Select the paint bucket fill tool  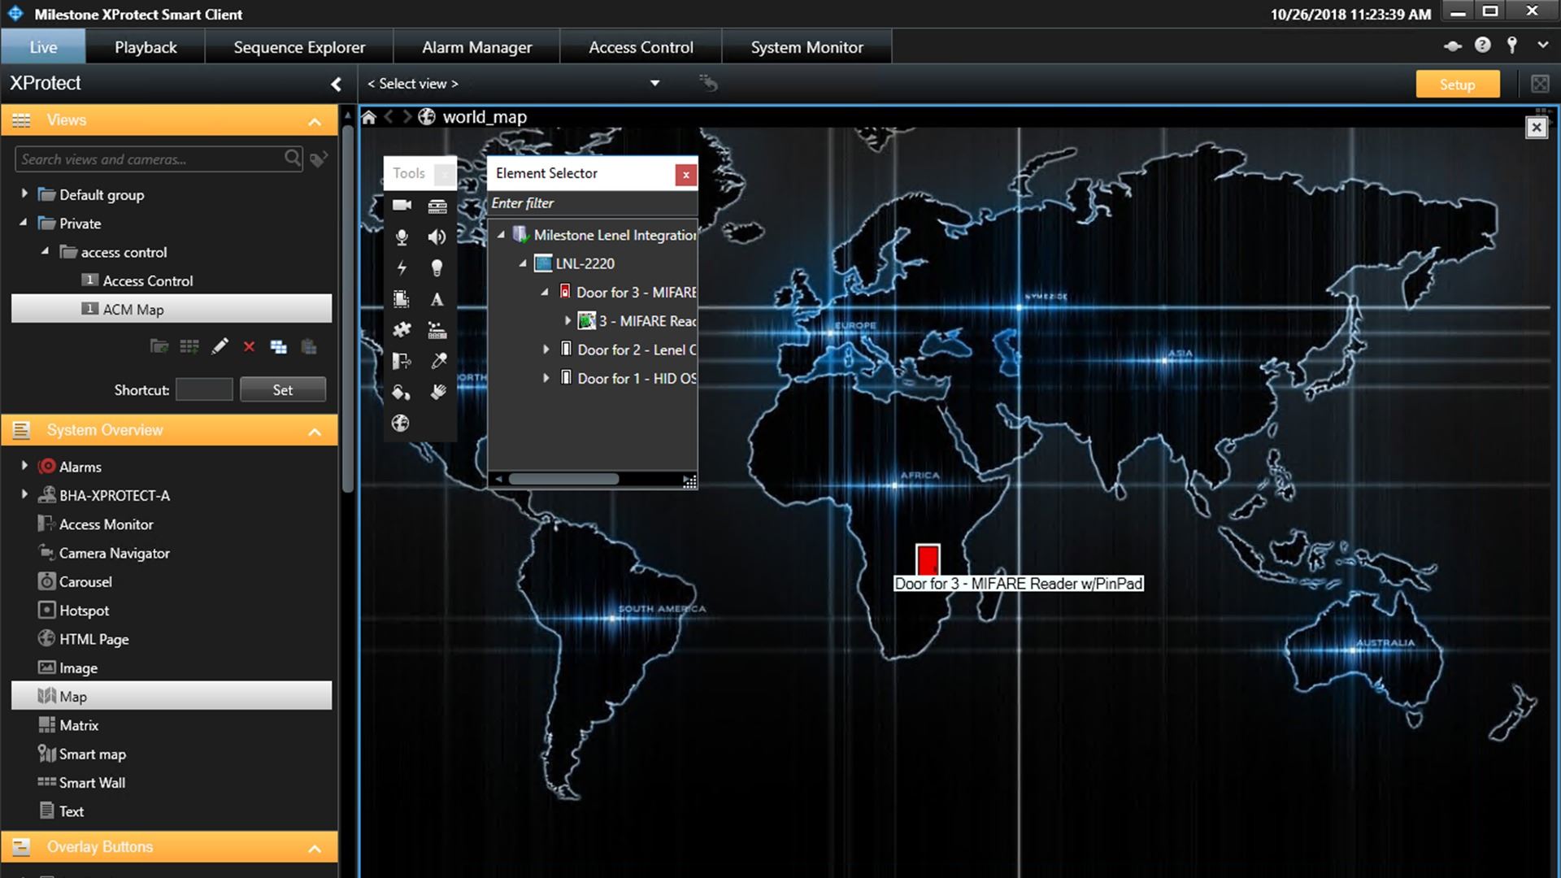402,392
